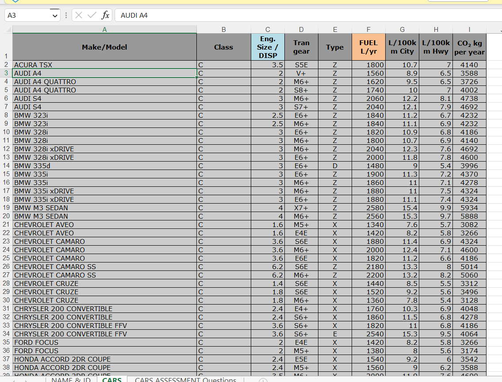The image size is (502, 382).
Task: Switch to the CARS sheet tab
Action: click(x=112, y=379)
